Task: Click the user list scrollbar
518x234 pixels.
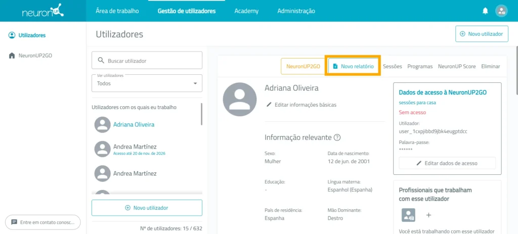Action: [201, 114]
